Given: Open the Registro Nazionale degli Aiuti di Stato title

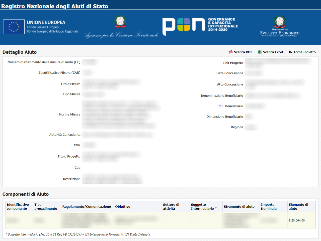Looking at the screenshot, I should coord(55,6).
